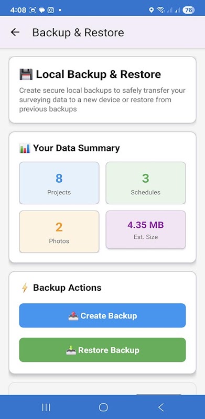Image resolution: width=205 pixels, height=419 pixels.
Task: Tap the outbox tray icon in Create Backup
Action: tap(73, 316)
